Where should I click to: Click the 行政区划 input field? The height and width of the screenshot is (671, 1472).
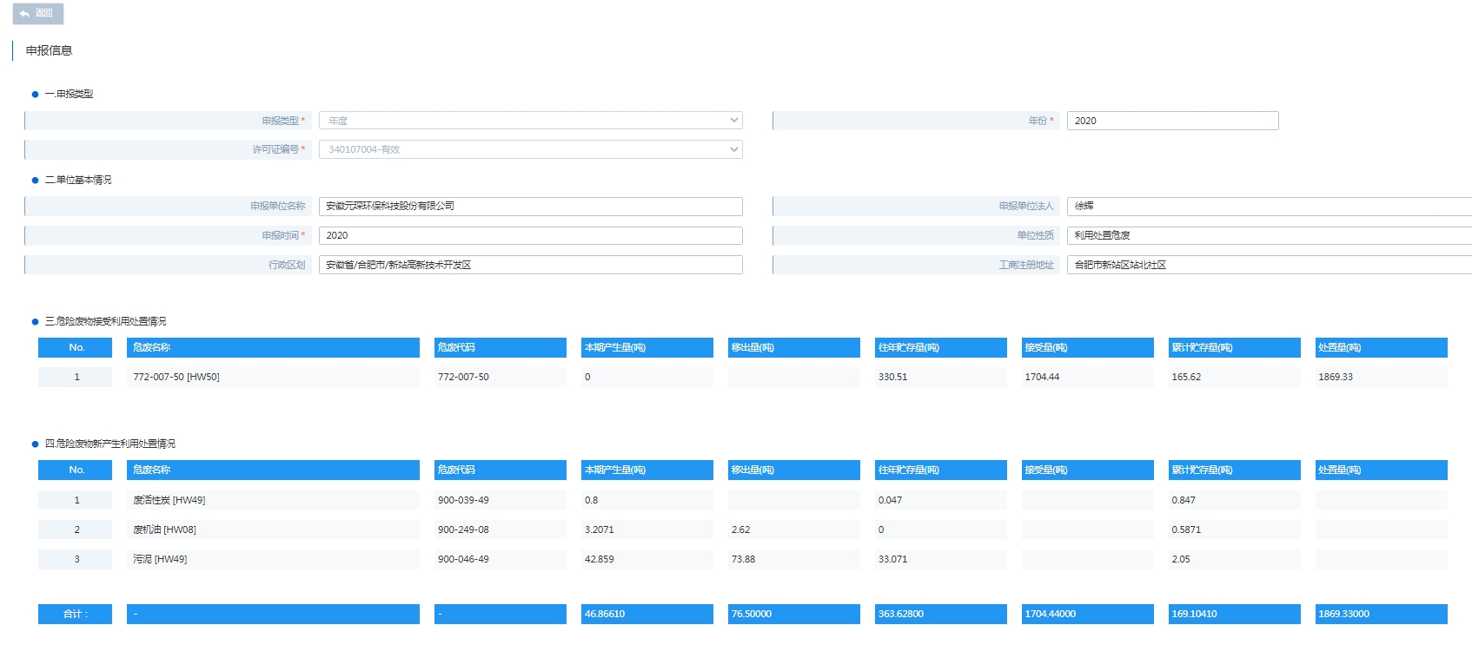(x=530, y=266)
